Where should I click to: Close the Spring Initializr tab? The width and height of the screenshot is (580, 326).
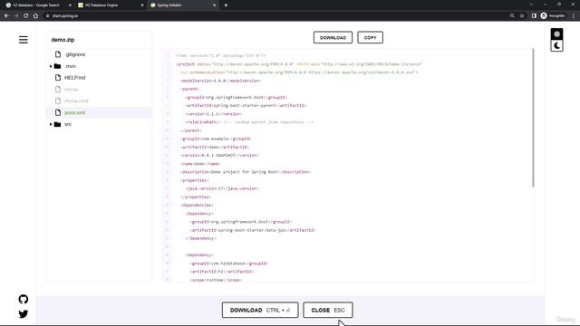[x=214, y=5]
